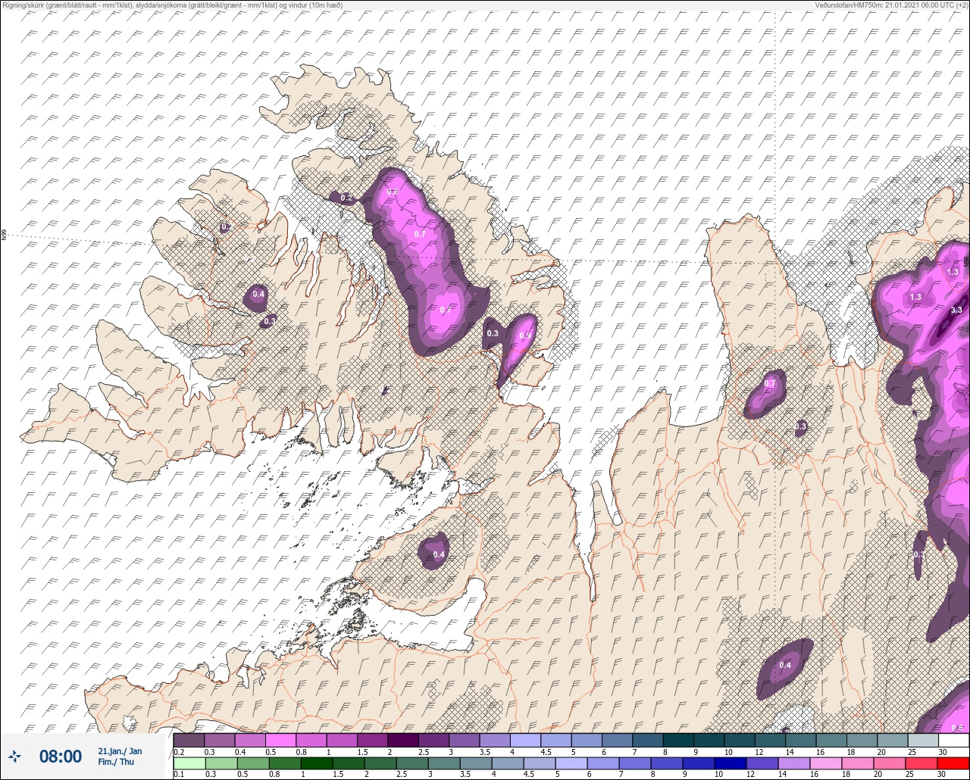Viewport: 970px width, 780px height.
Task: Click the date text '21.jan./ Jan'
Action: [120, 751]
